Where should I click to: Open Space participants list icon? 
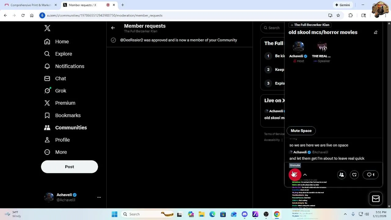tap(342, 175)
